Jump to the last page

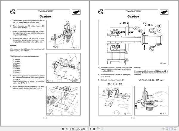[x=94, y=129]
